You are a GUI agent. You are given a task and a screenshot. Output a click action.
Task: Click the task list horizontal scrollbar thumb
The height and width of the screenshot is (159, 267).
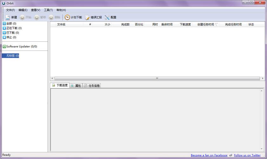(157, 79)
